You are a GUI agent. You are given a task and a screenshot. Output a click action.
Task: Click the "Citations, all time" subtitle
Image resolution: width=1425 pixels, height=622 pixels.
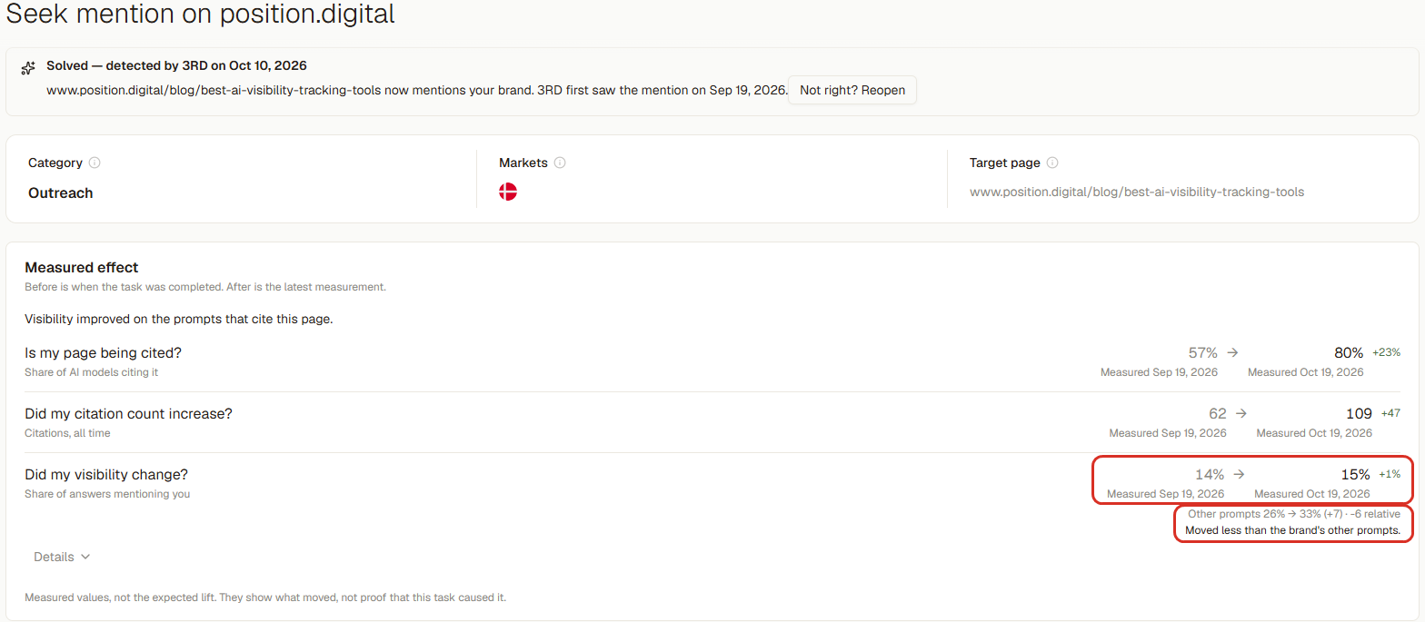click(x=67, y=433)
